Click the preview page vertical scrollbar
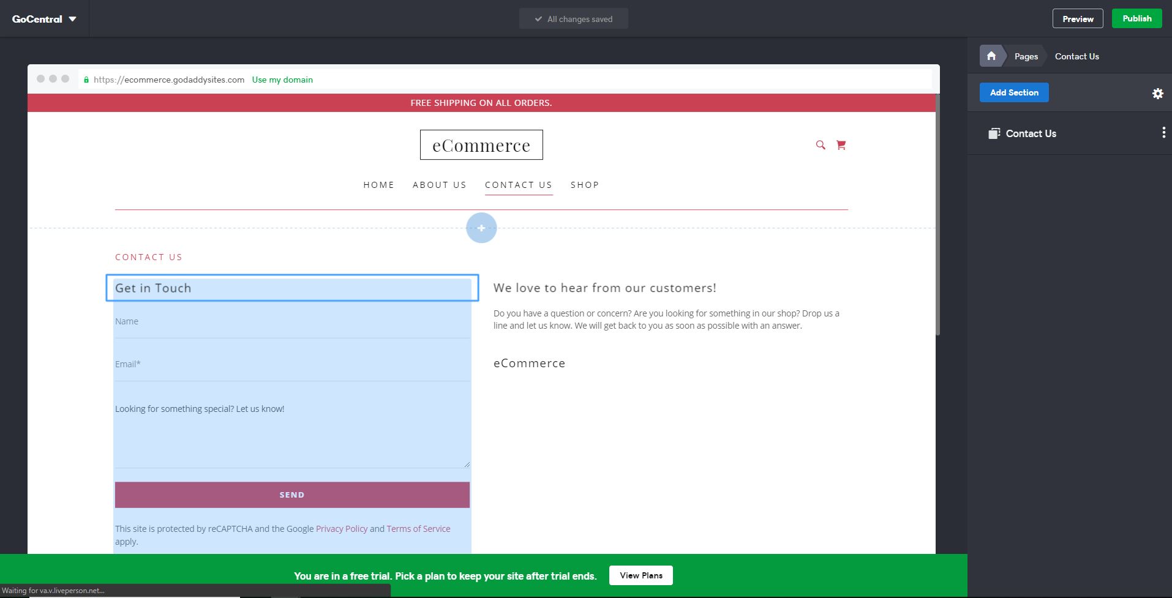This screenshot has height=598, width=1172. tap(937, 214)
